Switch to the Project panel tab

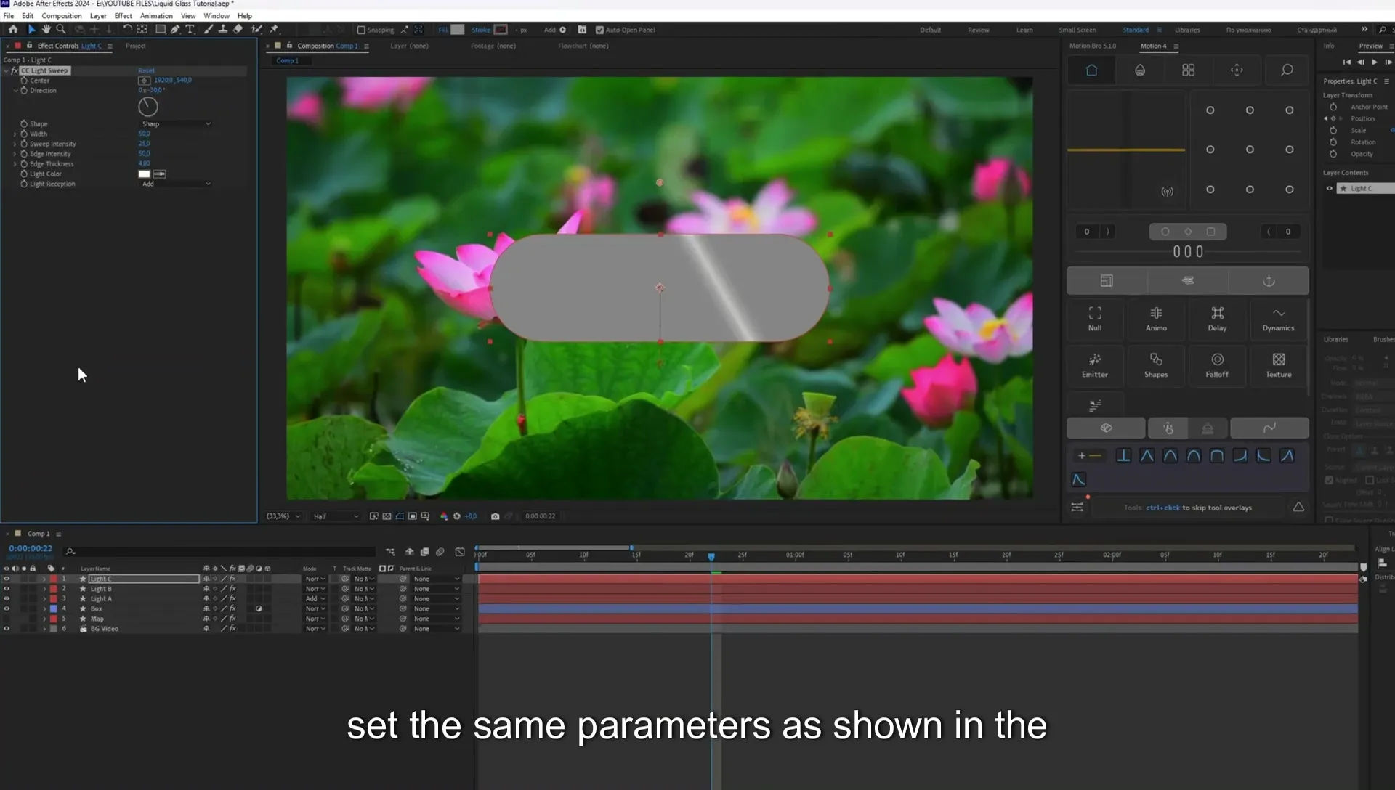(x=135, y=46)
